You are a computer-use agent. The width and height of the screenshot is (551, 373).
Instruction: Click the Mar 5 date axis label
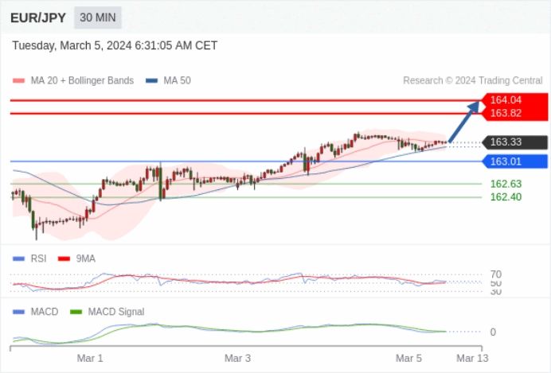tap(408, 358)
